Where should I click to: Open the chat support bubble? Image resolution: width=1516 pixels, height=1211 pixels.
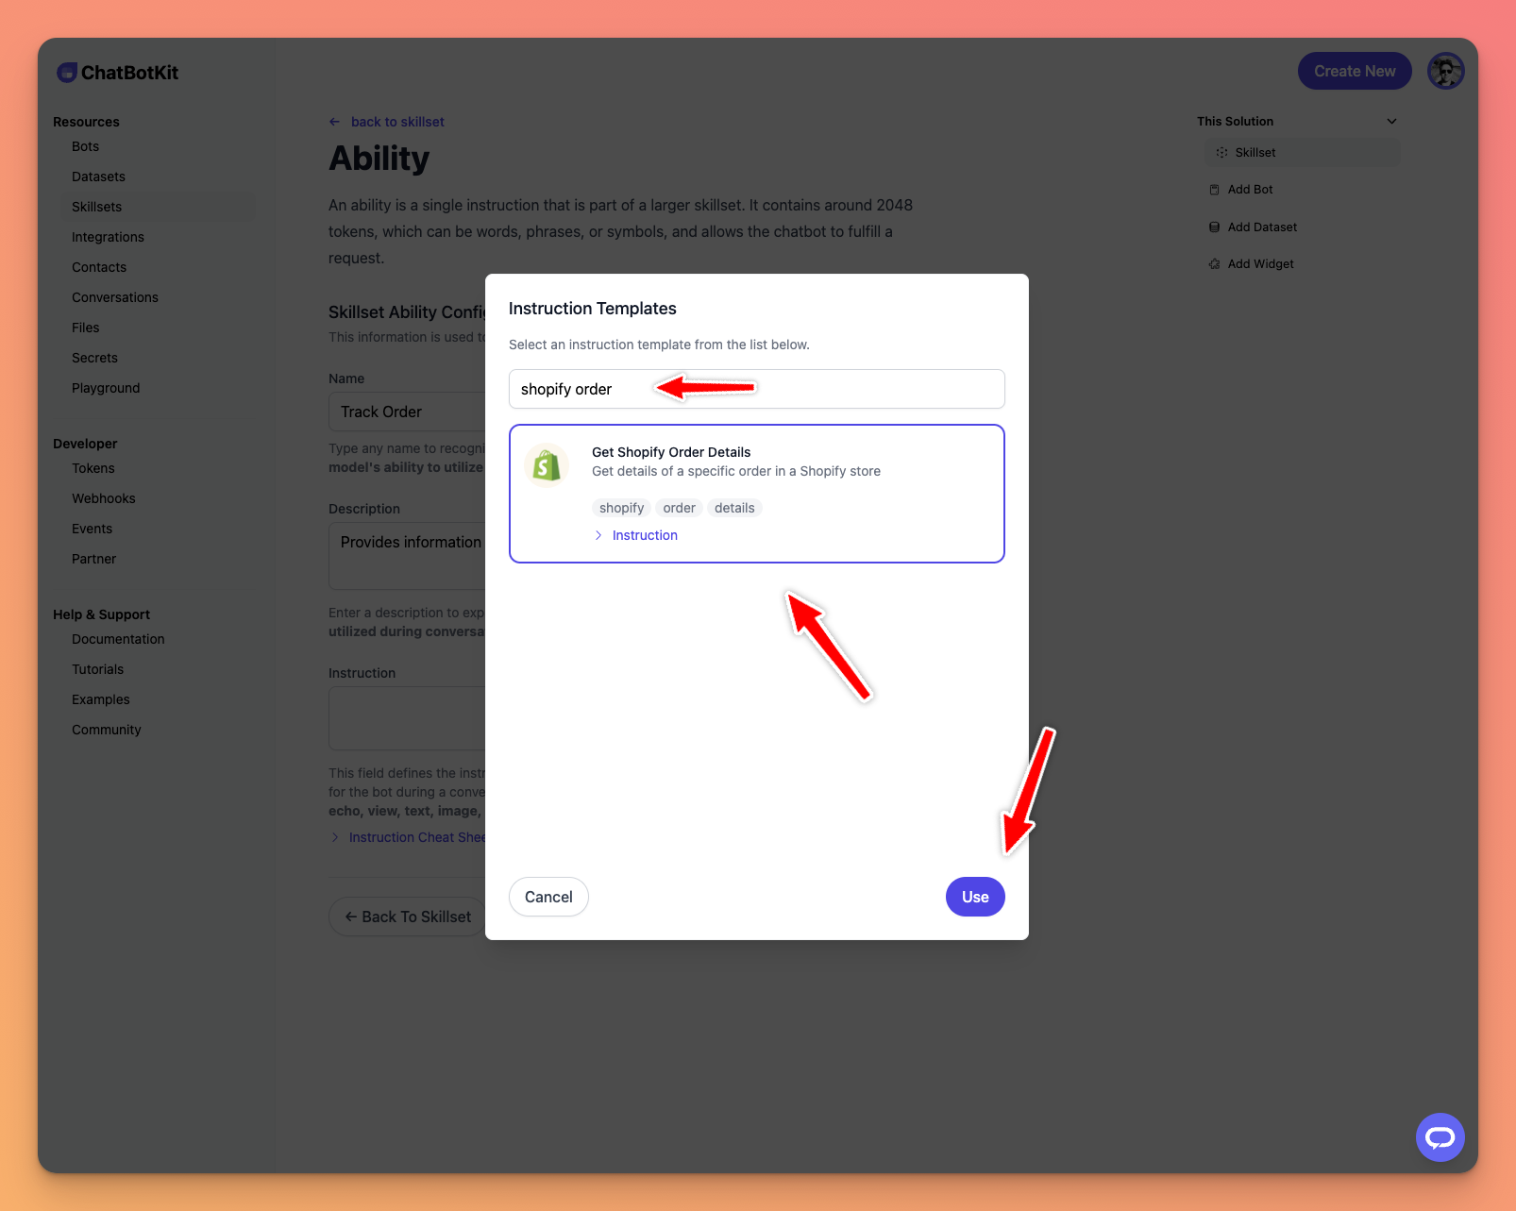[x=1440, y=1137]
